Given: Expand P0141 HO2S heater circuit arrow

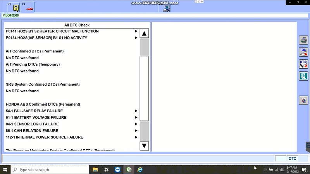Looking at the screenshot, I should 136,31.
